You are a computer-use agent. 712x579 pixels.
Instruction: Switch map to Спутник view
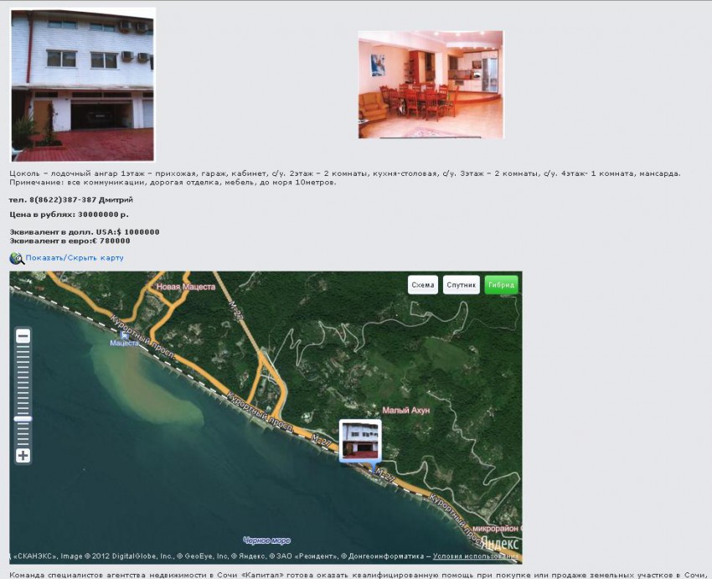click(x=462, y=285)
